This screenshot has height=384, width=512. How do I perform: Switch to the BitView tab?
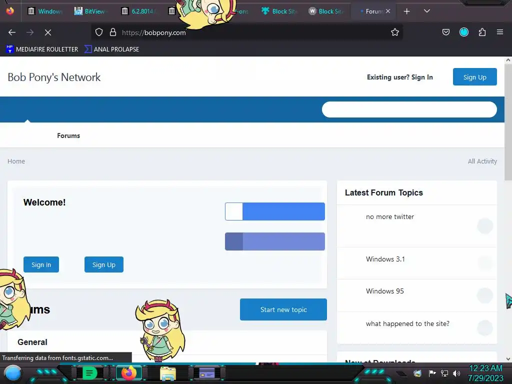[x=89, y=11]
